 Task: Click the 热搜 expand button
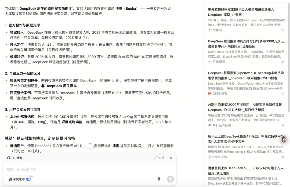(x=159, y=158)
